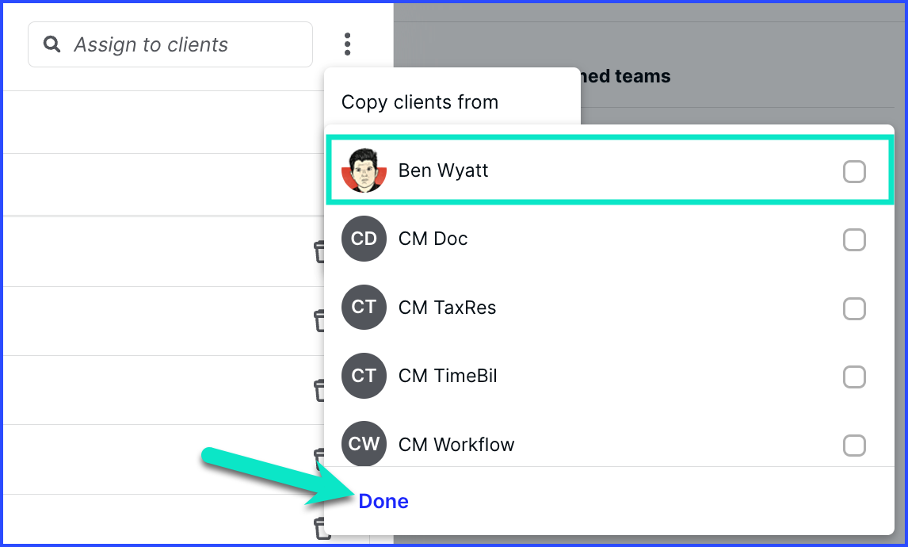Check the CM TaxRes checkbox
The height and width of the screenshot is (547, 908).
(x=854, y=309)
